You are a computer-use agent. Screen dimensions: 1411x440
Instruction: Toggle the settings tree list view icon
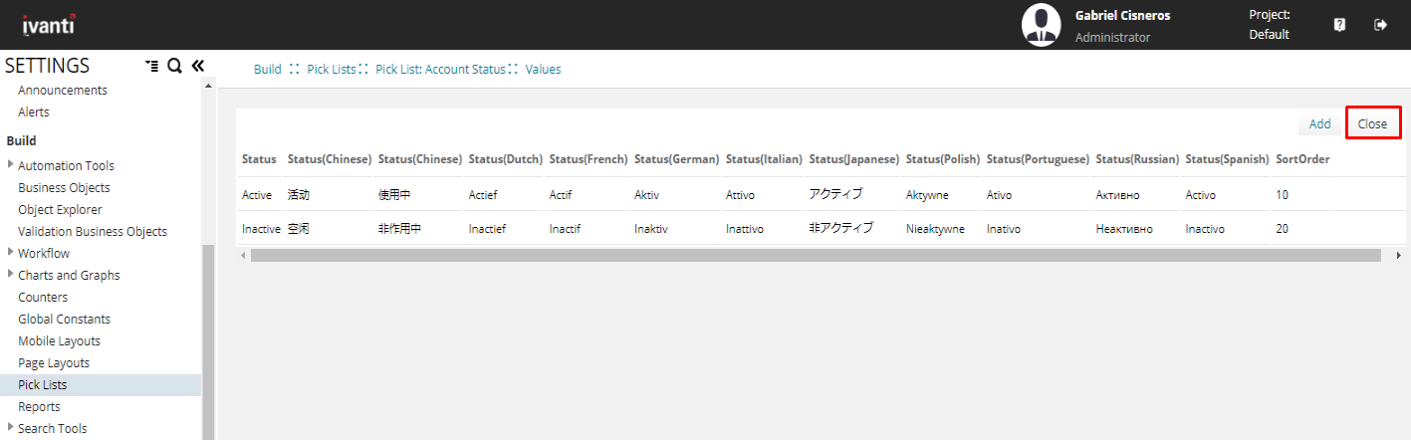[150, 66]
